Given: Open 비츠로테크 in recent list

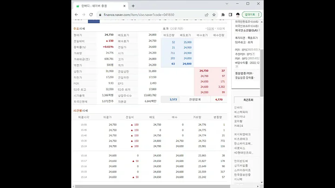Looking at the screenshot, I should (241, 139).
